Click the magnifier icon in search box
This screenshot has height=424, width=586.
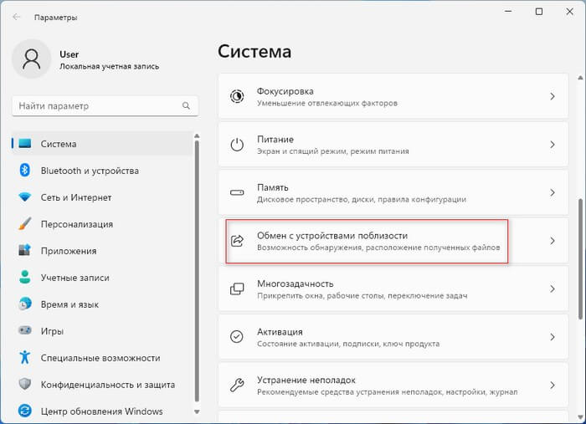[x=186, y=105]
